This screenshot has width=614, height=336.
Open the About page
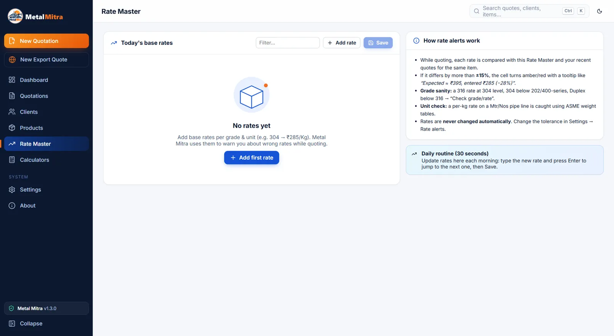point(46,206)
